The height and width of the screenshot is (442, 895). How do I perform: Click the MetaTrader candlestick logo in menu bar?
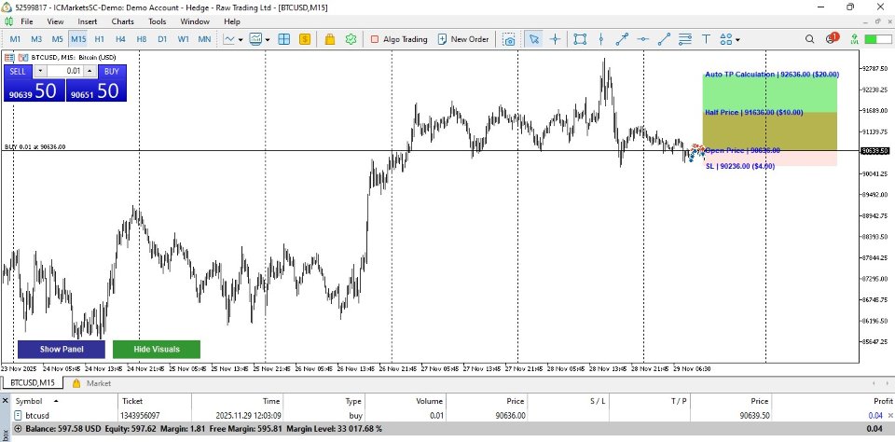pos(8,21)
